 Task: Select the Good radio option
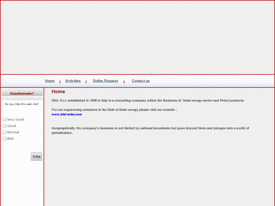click(x=5, y=126)
